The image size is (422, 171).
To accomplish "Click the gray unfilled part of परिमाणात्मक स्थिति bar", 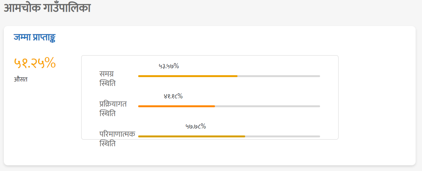I will click(283, 136).
